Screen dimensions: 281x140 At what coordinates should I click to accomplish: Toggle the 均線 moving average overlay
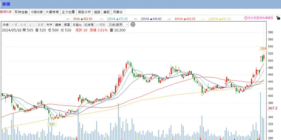[x=6, y=25]
